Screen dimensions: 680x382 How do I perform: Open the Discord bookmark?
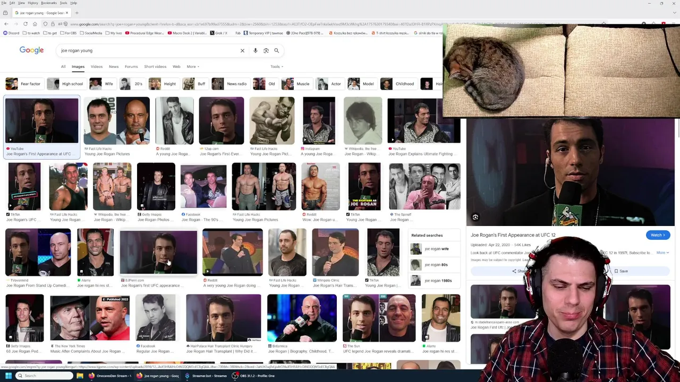click(x=11, y=33)
